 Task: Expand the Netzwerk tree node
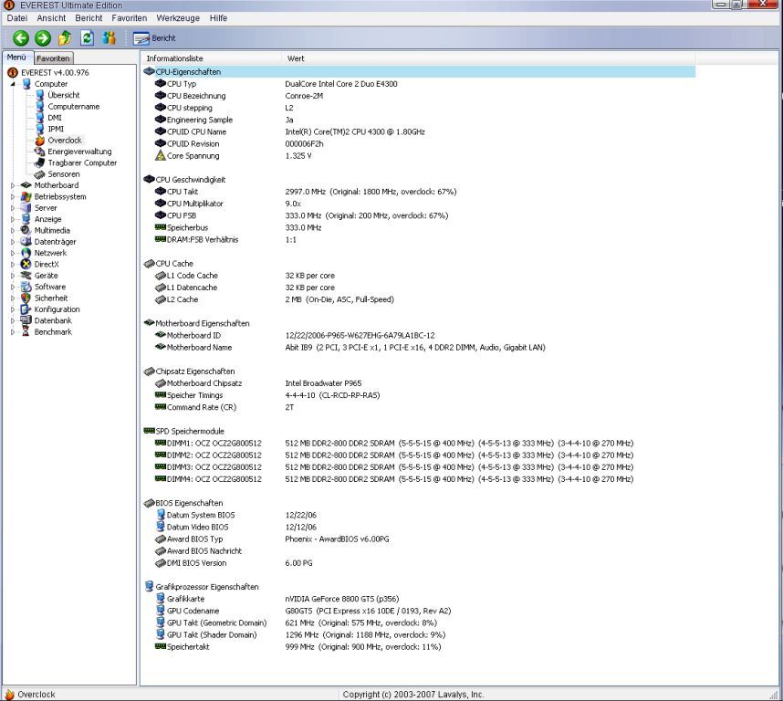tap(13, 253)
